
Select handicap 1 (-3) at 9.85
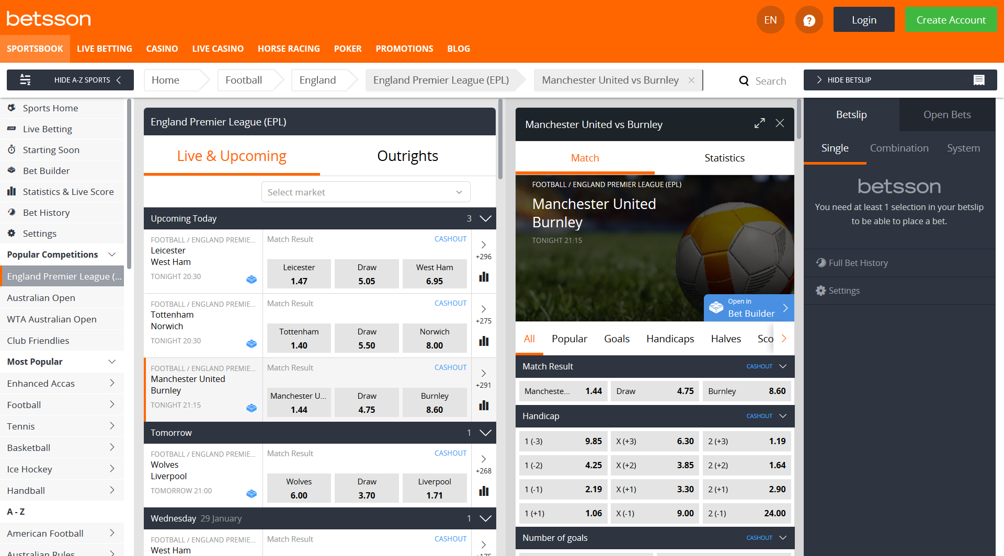(563, 441)
